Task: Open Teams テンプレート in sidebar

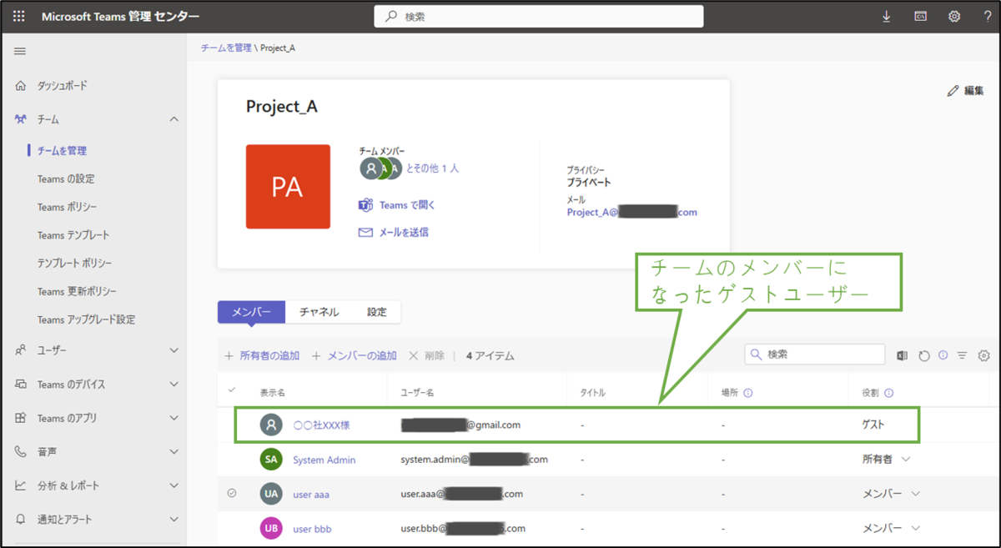Action: point(73,235)
